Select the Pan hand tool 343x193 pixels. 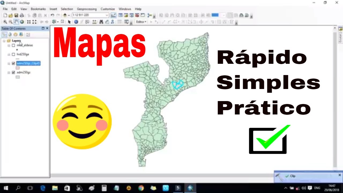pos(16,22)
